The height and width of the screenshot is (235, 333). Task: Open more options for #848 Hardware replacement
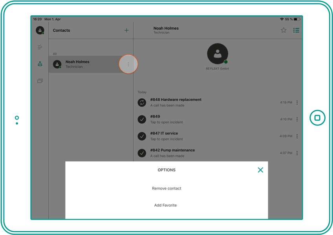click(297, 103)
